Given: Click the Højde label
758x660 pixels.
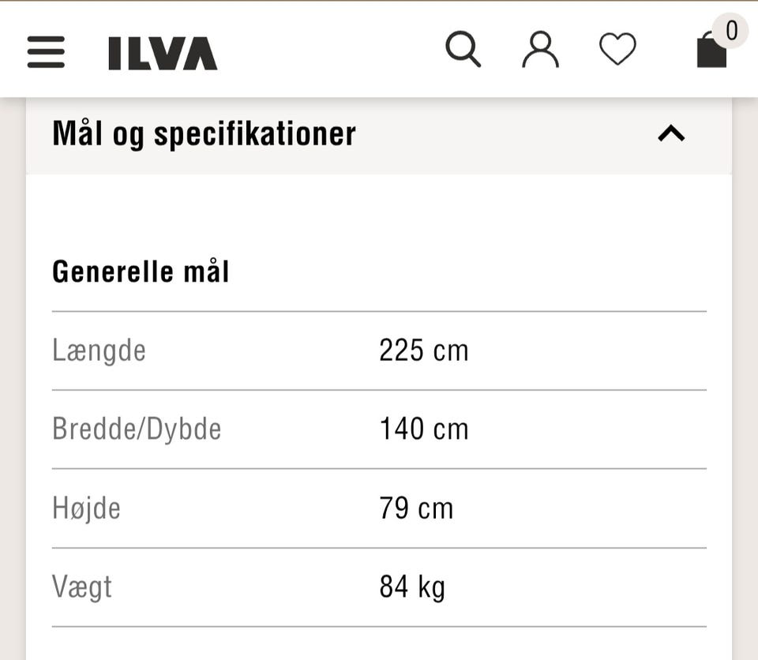Looking at the screenshot, I should point(86,508).
